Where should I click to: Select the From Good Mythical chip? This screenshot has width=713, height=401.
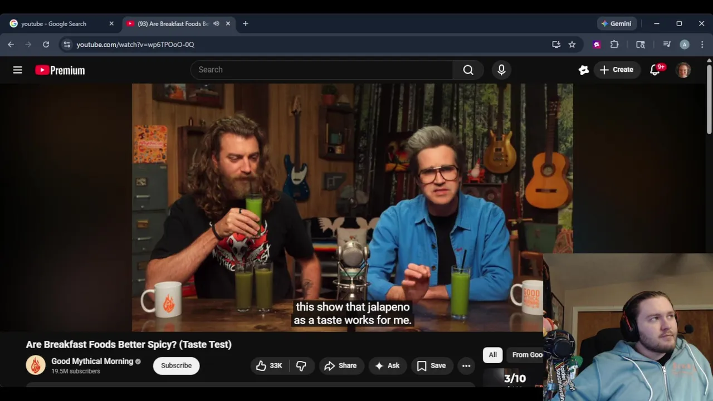[525, 355]
